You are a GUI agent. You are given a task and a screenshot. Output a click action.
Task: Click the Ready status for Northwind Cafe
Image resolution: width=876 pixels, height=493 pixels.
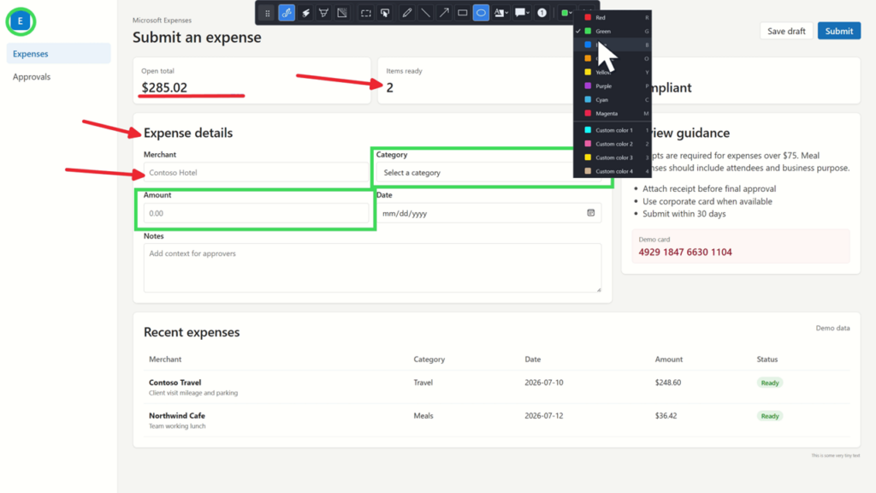(770, 416)
